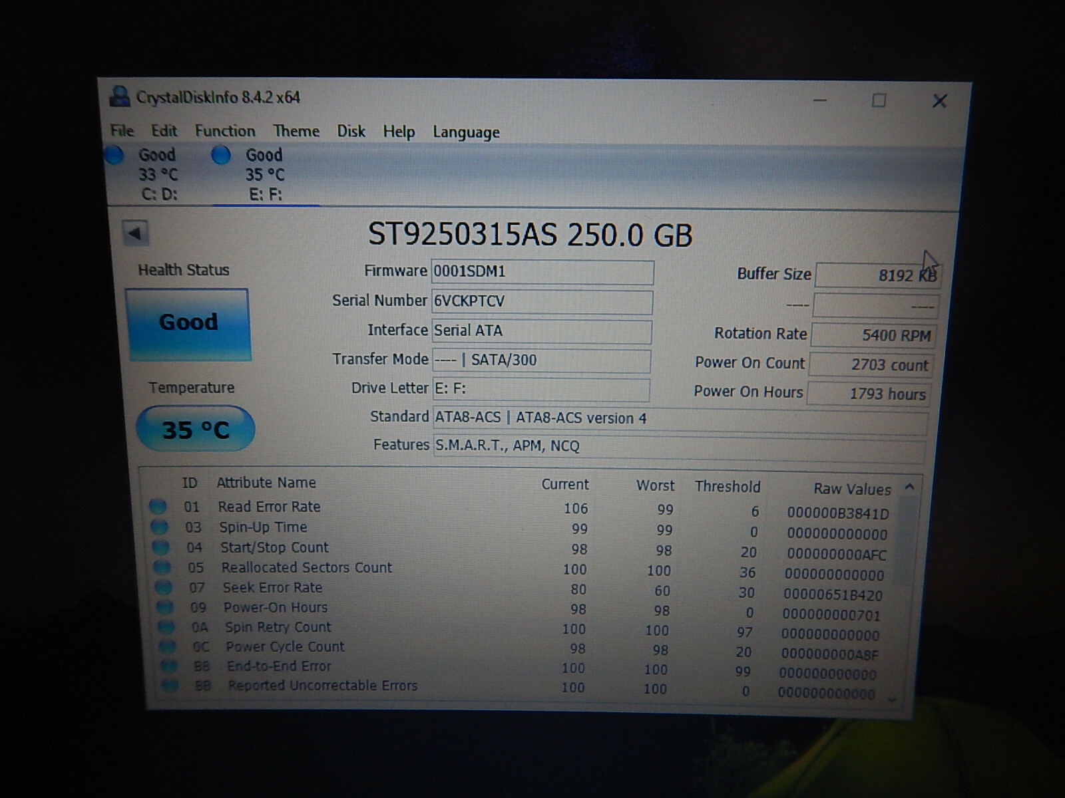This screenshot has height=798, width=1065.
Task: Click status dot for Start/Stop Count
Action: tap(160, 547)
